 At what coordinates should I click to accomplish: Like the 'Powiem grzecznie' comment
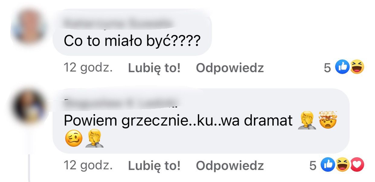coord(154,165)
